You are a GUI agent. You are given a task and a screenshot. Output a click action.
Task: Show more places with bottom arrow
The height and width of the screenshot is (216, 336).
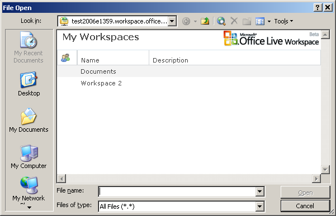coord(30,208)
